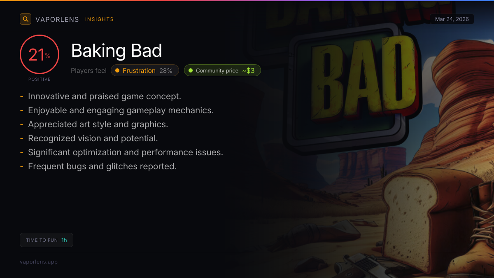The height and width of the screenshot is (278, 494).
Task: Click the Mar 24, 2026 date badge
Action: [452, 19]
